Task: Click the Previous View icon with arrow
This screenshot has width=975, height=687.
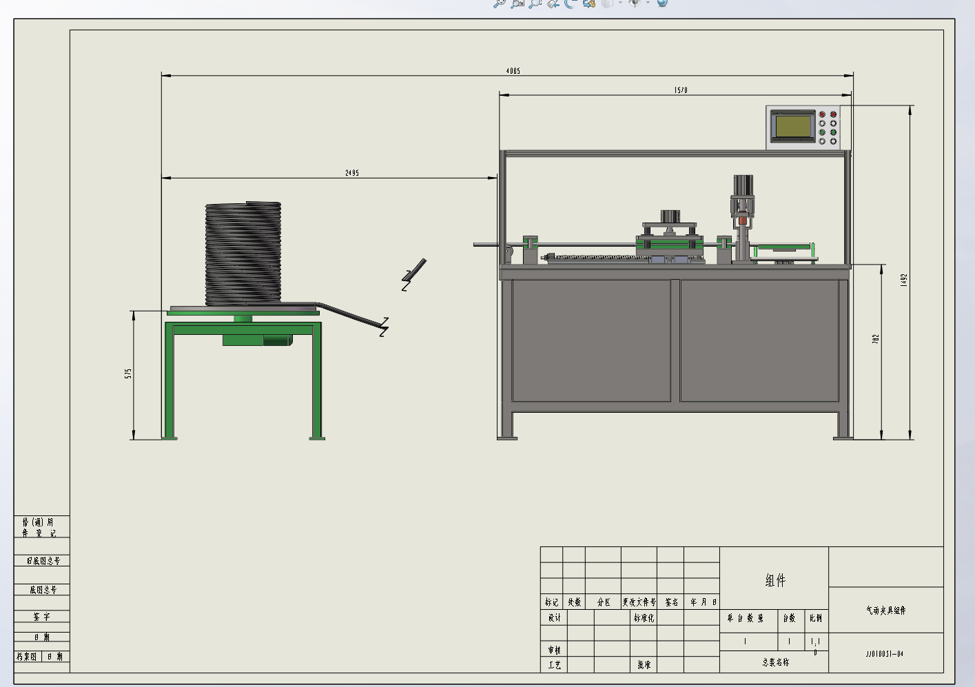Action: pos(553,3)
